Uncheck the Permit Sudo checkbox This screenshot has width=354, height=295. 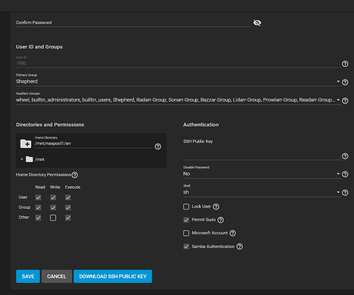186,220
